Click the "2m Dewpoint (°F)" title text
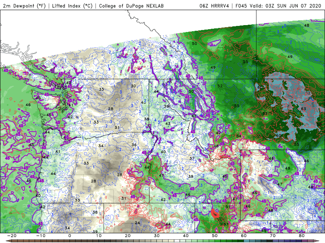Image resolution: width=325 pixels, height=243 pixels. tap(24, 6)
